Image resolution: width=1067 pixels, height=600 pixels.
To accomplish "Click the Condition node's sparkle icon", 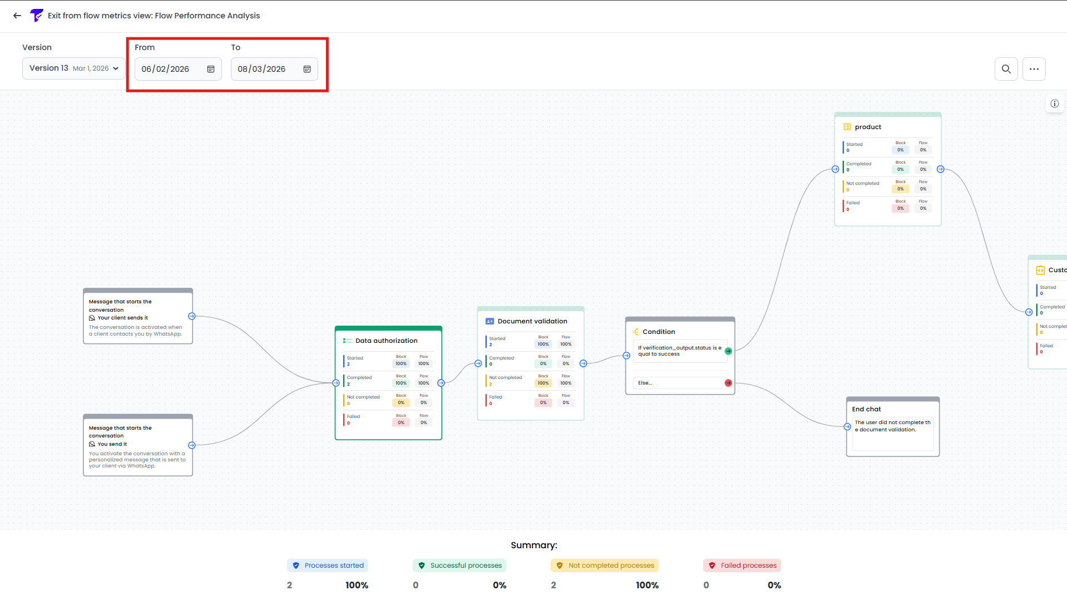I will click(x=635, y=331).
